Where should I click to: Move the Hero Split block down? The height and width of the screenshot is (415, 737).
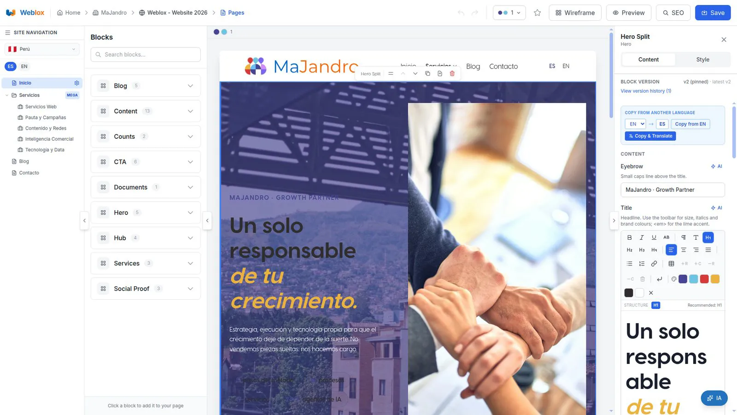(415, 74)
